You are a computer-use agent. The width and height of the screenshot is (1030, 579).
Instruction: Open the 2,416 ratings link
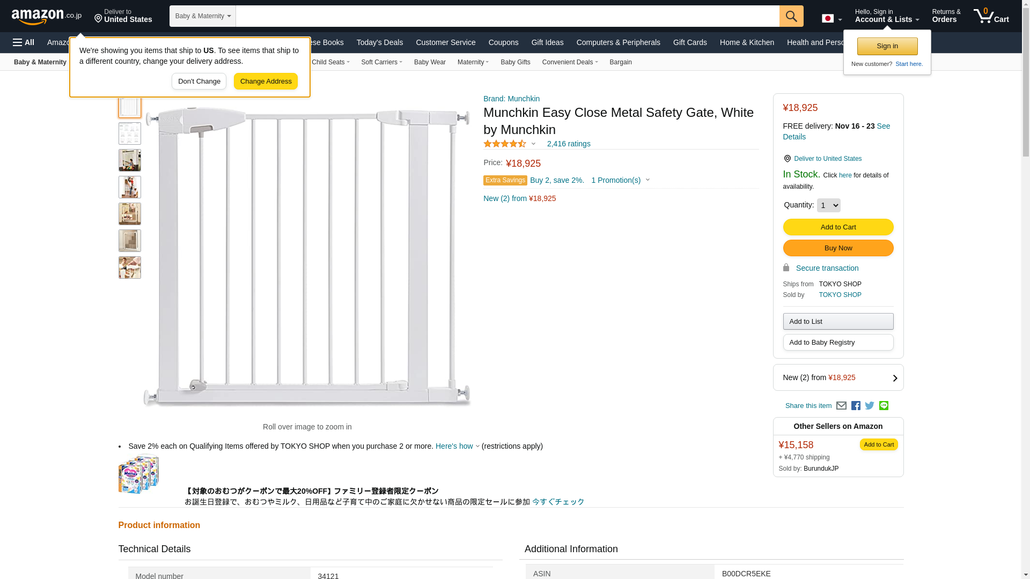coord(568,144)
